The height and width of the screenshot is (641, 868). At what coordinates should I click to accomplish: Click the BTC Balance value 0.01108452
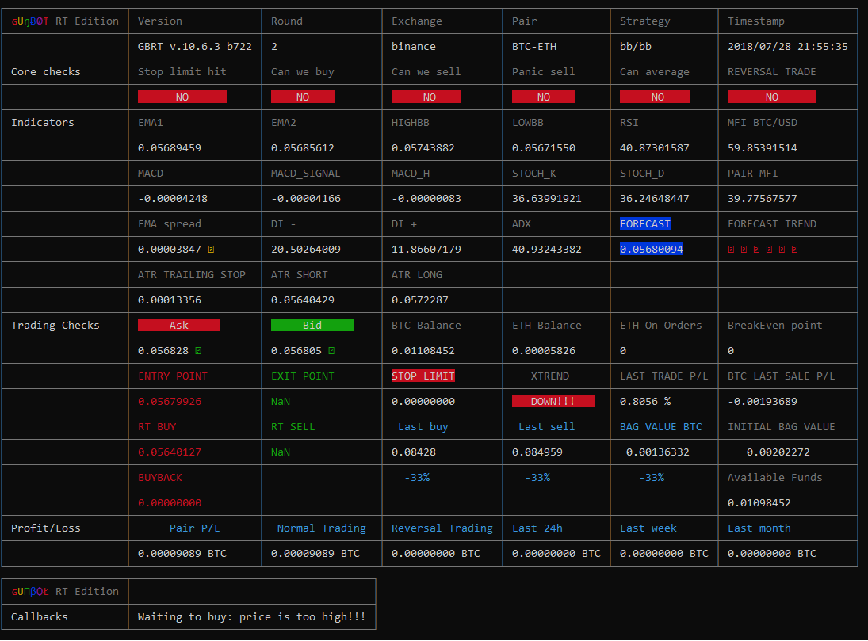coord(423,351)
